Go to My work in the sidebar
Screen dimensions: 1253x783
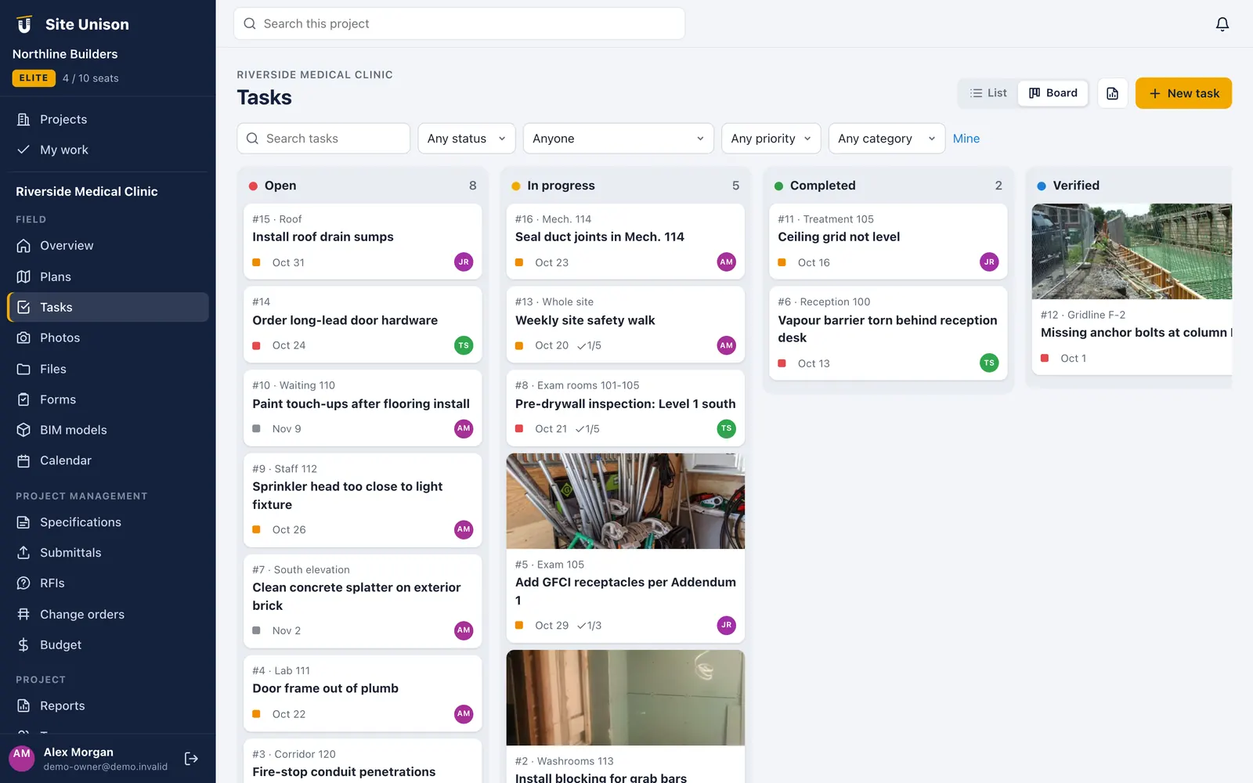coord(108,150)
